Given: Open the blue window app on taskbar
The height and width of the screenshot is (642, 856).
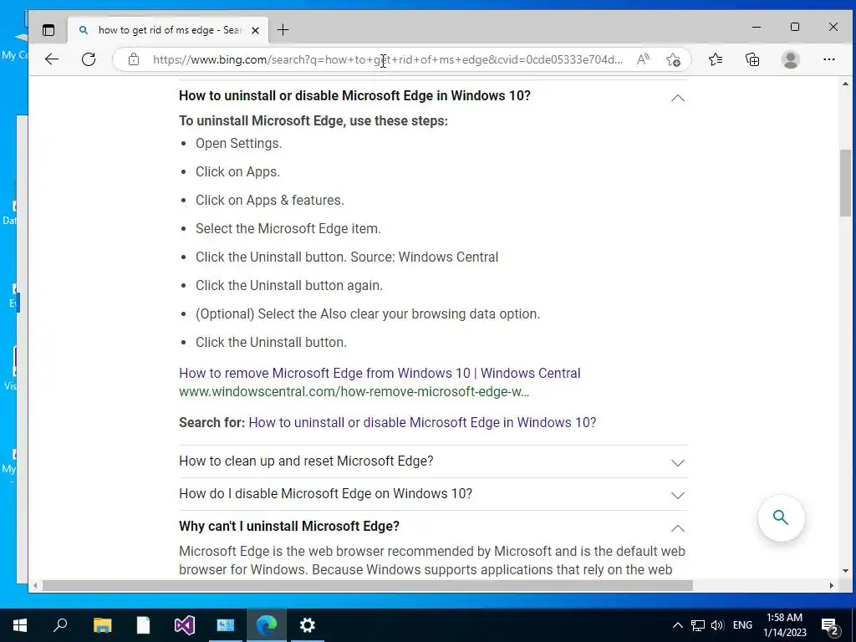Looking at the screenshot, I should tap(226, 625).
